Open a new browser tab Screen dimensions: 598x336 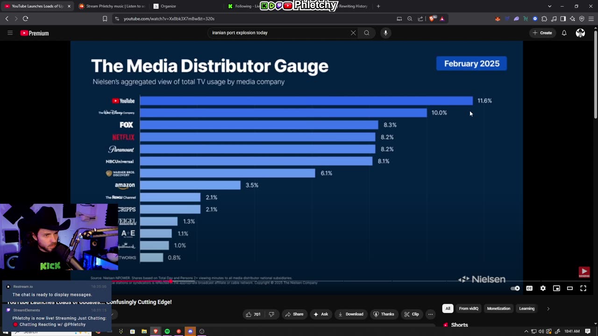point(378,6)
